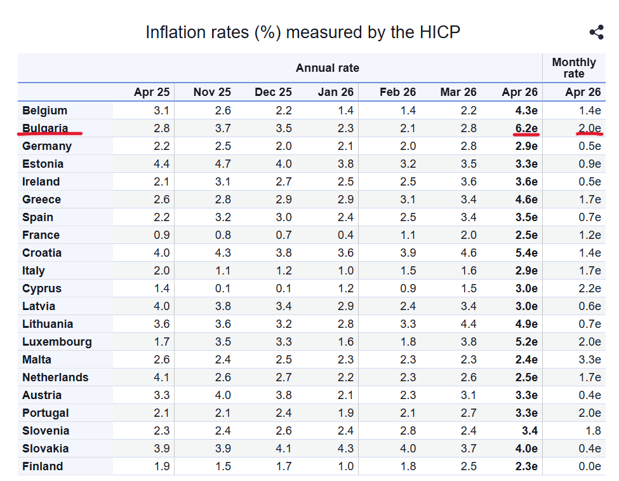Click the 'Feb 26' column header

tap(397, 92)
